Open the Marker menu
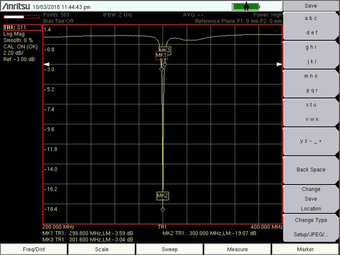Image resolution: width=340 pixels, height=255 pixels. pos(305,249)
